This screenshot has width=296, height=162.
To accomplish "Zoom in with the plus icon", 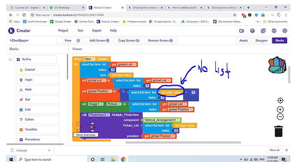I will coord(280,110).
